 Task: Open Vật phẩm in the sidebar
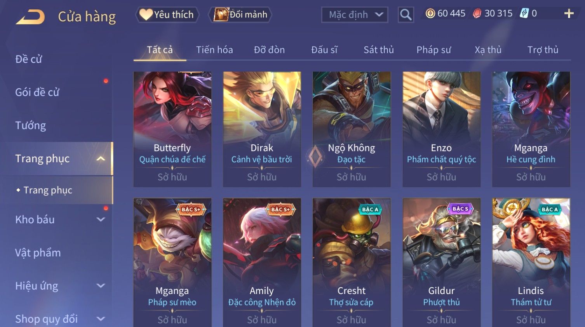(38, 253)
